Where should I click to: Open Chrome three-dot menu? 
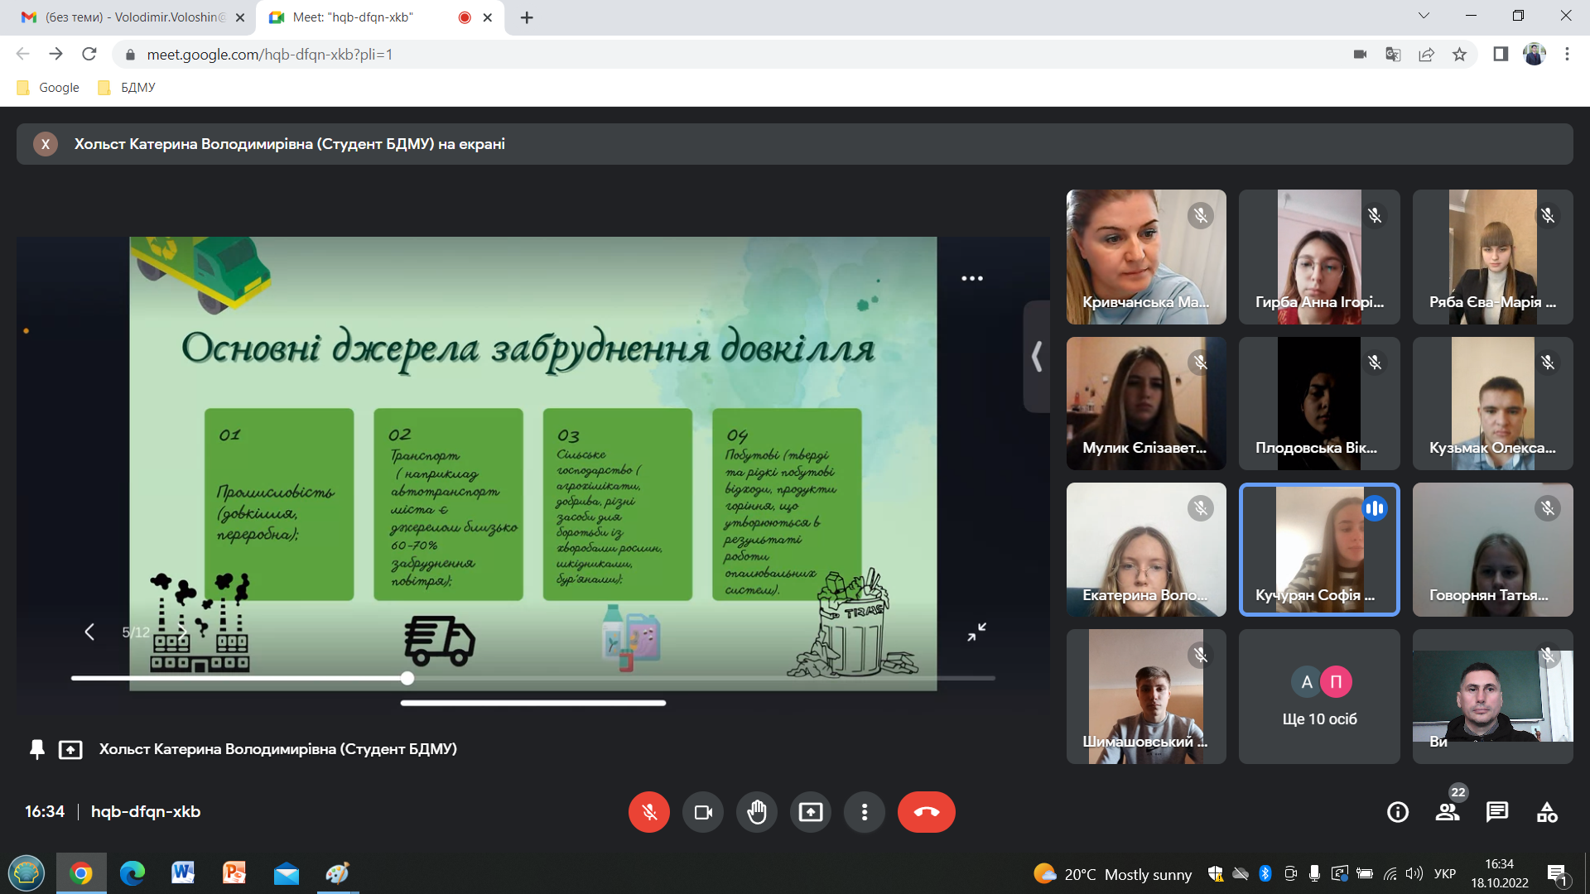coord(1567,55)
